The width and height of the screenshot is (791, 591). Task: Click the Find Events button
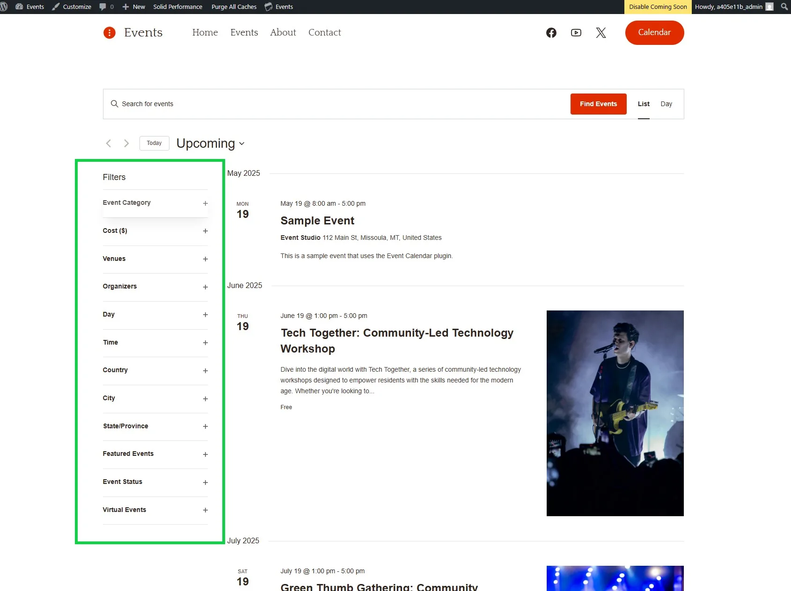pyautogui.click(x=598, y=103)
